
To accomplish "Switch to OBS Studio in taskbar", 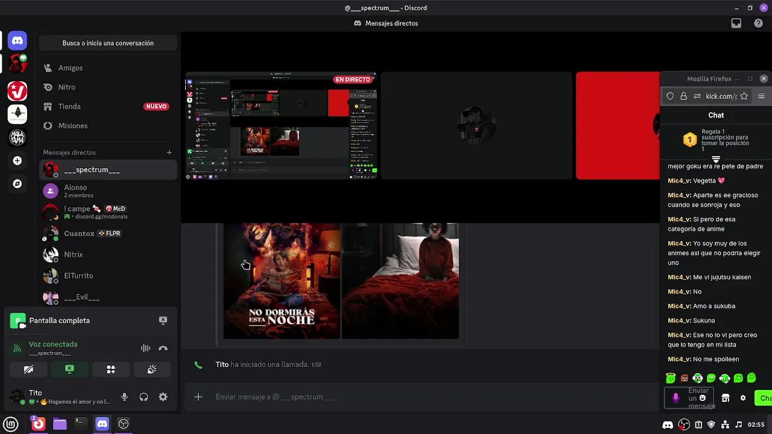I will 124,424.
